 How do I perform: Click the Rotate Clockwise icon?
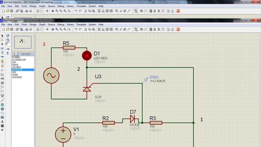(x=8, y=36)
